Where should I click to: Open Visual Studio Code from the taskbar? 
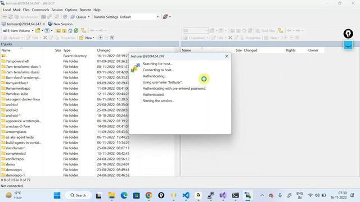point(186,195)
